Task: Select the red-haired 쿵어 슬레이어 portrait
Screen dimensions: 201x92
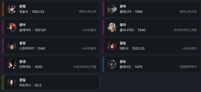Action: pos(12,27)
